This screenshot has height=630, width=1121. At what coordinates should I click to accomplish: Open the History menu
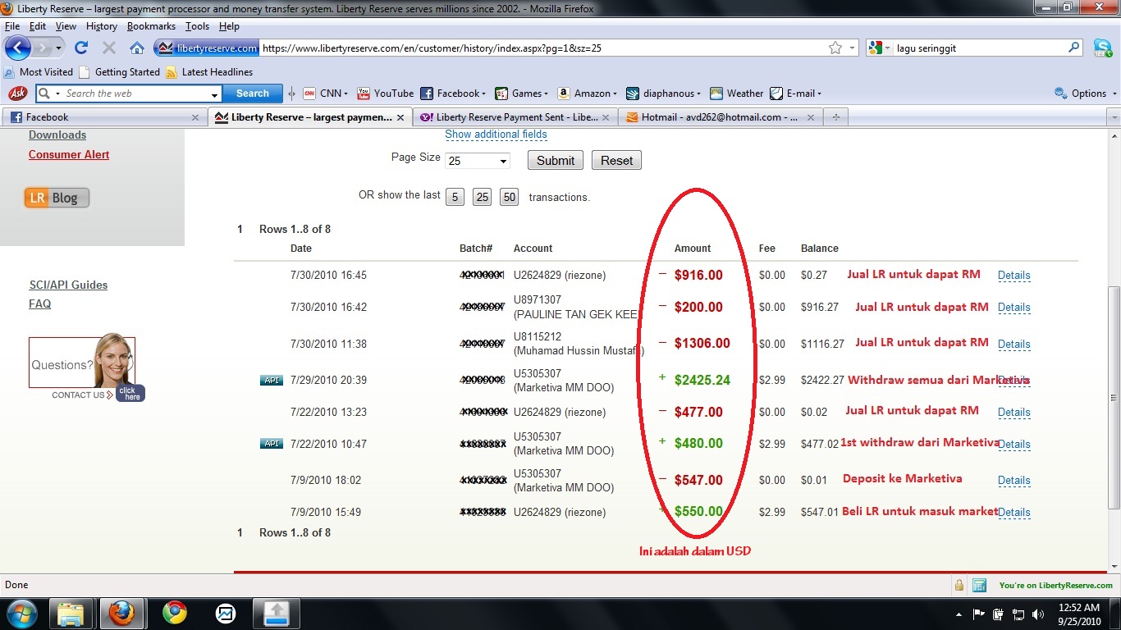pos(102,26)
